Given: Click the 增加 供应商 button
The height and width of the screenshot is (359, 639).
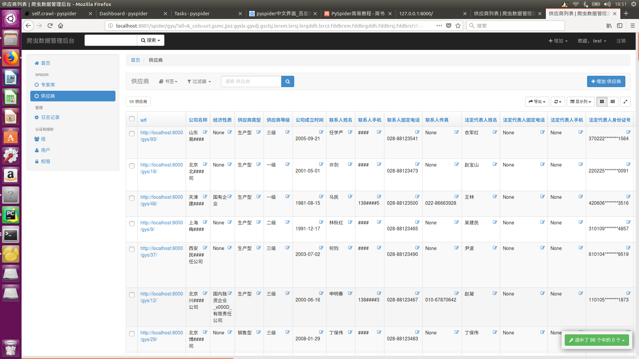Looking at the screenshot, I should pyautogui.click(x=606, y=81).
